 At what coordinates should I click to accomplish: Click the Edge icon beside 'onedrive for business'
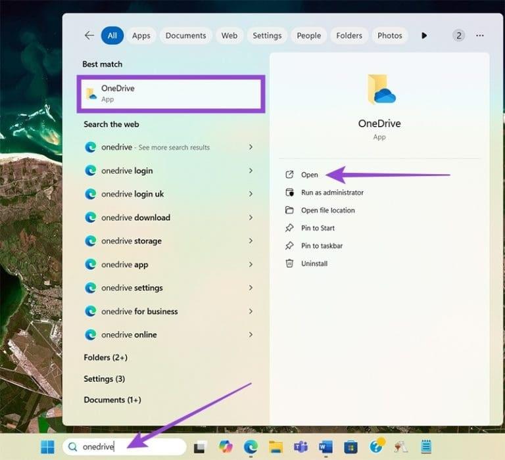91,311
